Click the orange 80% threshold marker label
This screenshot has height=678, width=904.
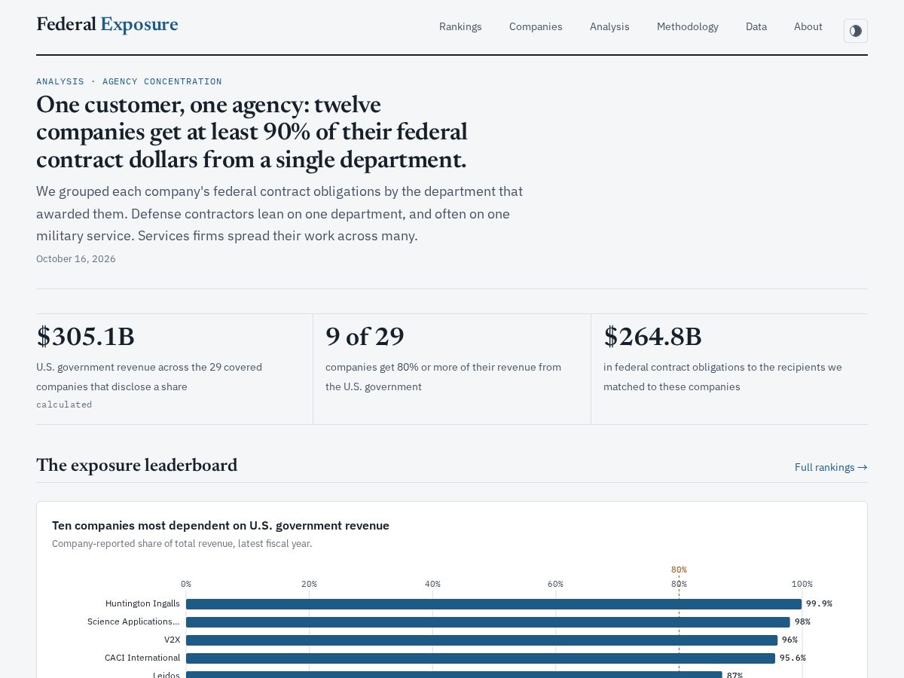pos(679,570)
